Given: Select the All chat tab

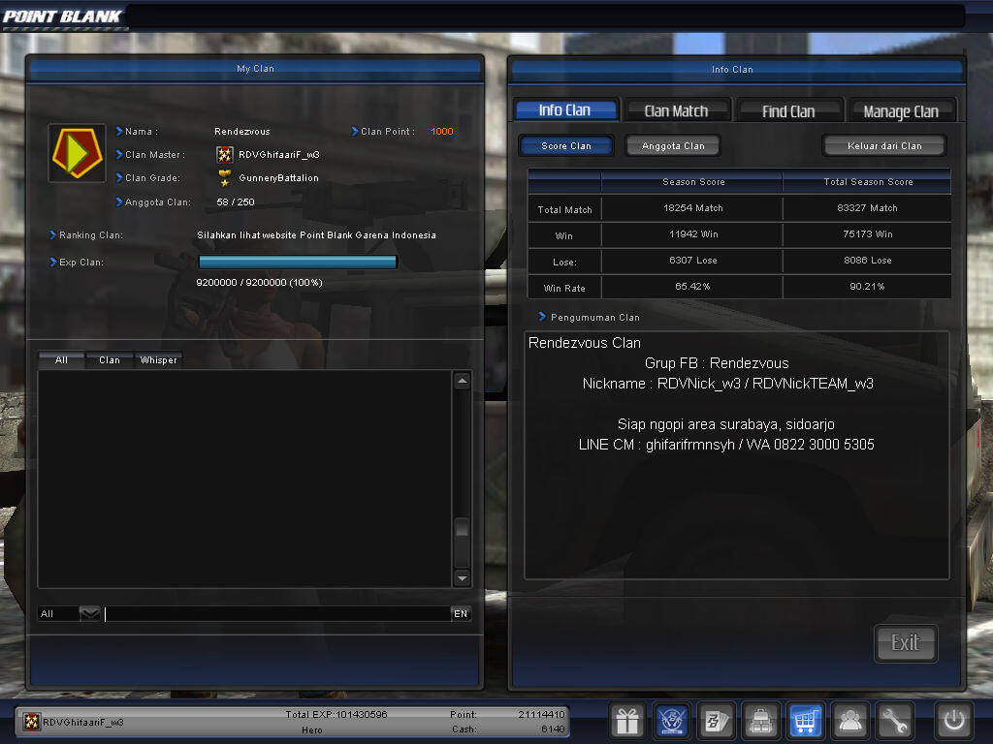Looking at the screenshot, I should pos(61,360).
